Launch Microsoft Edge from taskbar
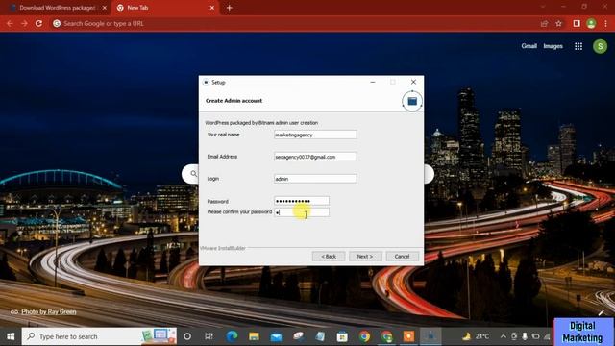 tap(232, 336)
